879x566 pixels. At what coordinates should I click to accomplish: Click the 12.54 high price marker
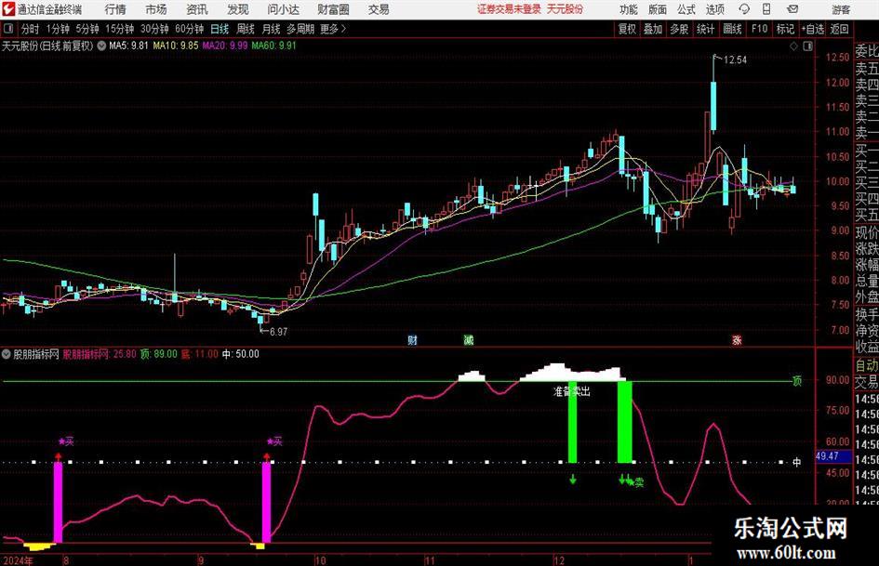[x=735, y=60]
